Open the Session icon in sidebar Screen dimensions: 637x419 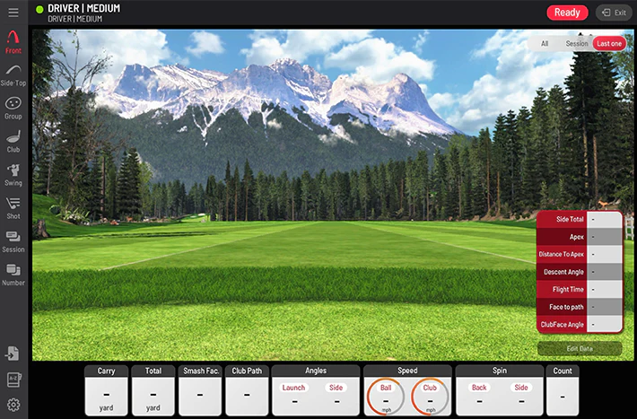click(x=13, y=240)
